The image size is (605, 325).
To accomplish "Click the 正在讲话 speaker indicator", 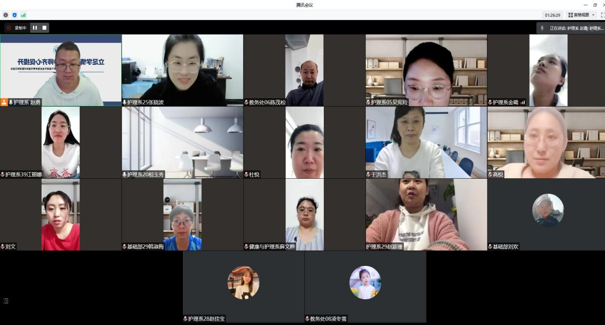I will point(573,28).
